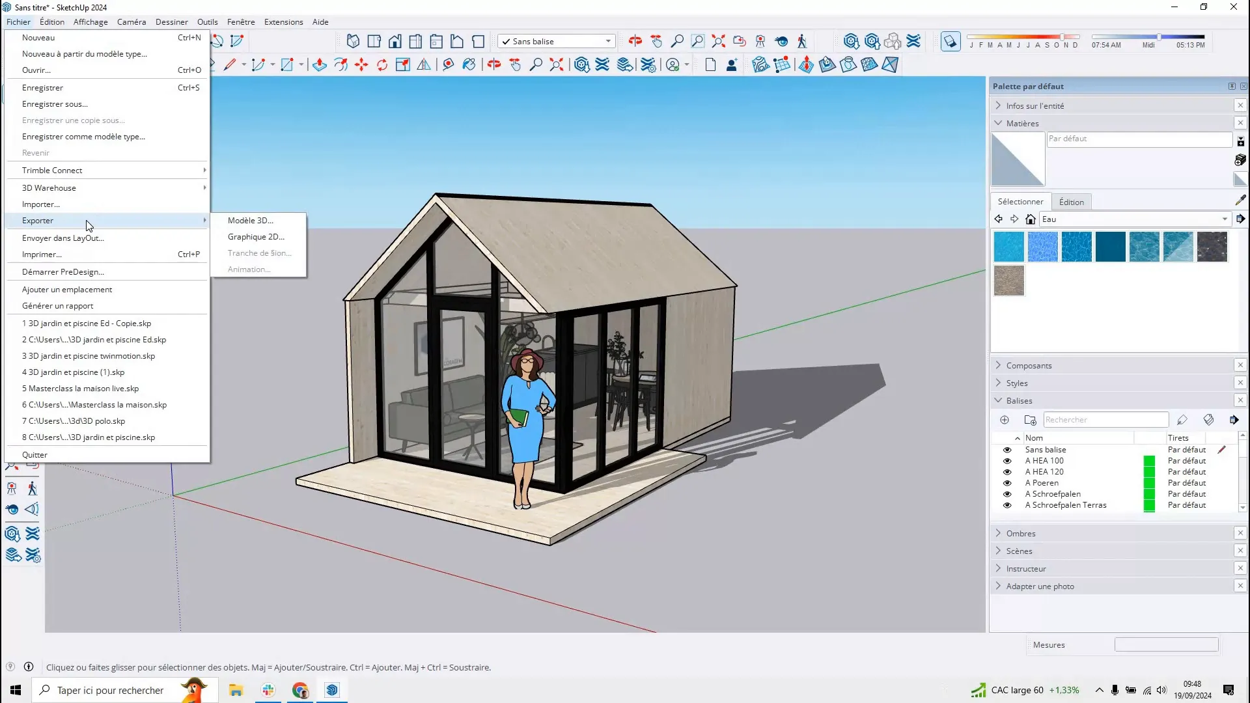Select the Rotate tool
This screenshot has height=703, width=1250.
[x=382, y=64]
